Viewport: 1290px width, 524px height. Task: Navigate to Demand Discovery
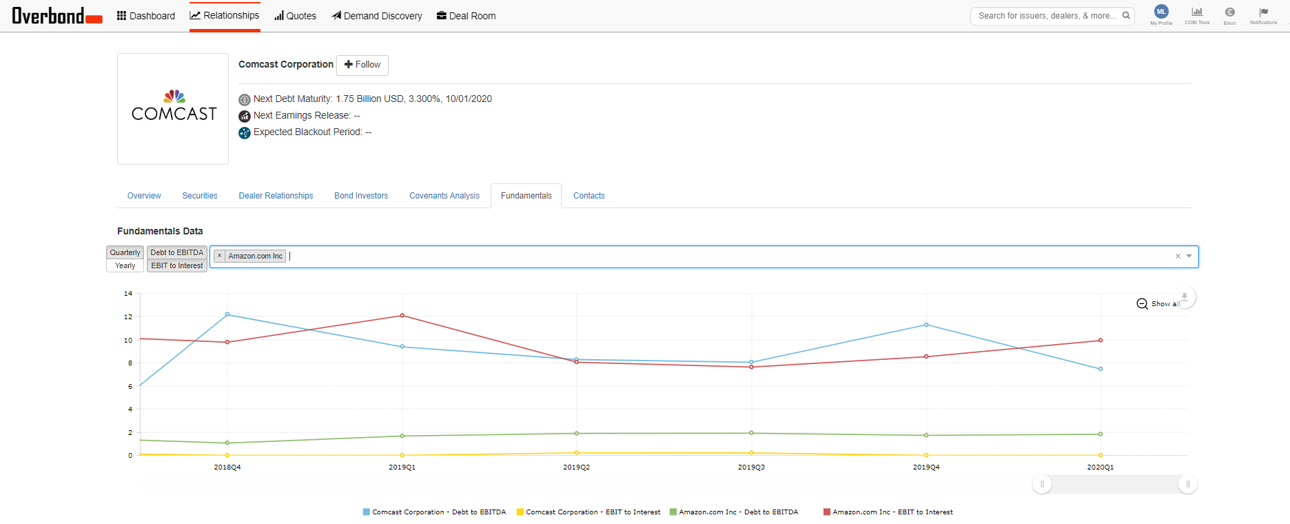377,16
